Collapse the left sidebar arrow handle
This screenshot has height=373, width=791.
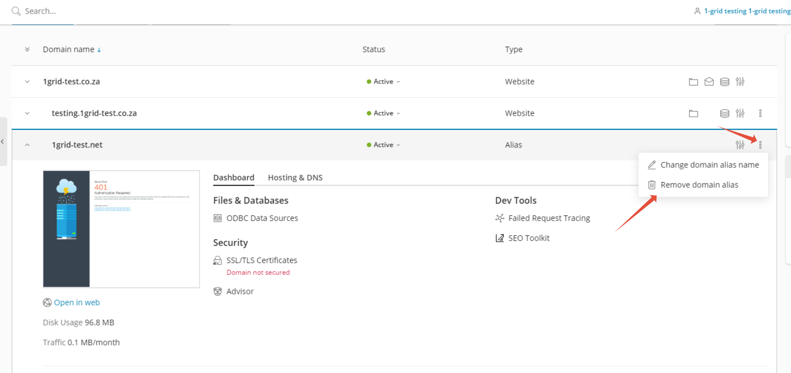pyautogui.click(x=3, y=142)
